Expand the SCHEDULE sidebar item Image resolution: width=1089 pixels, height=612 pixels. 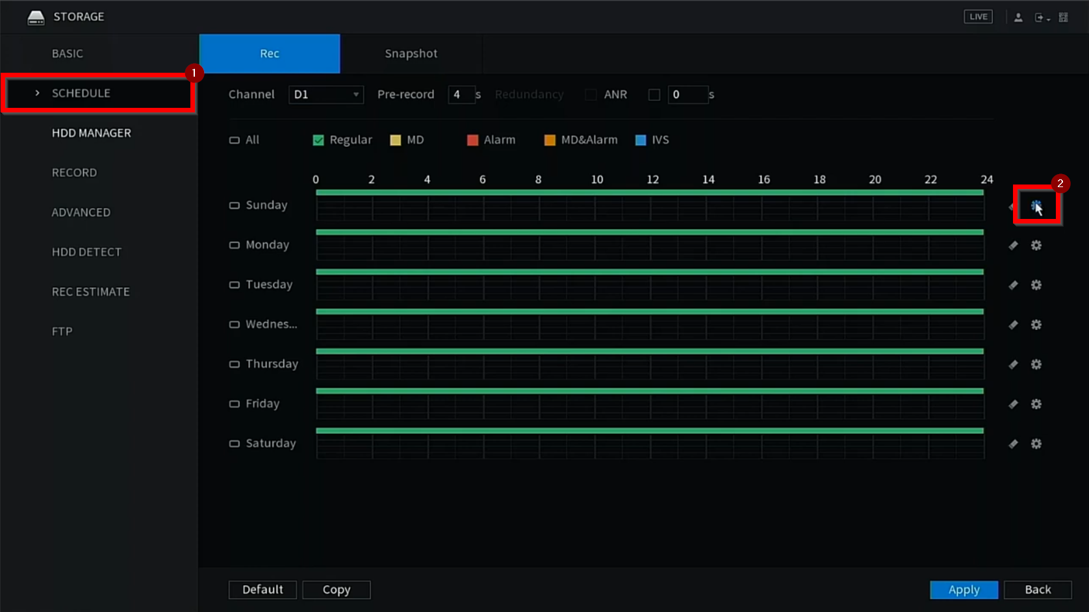coord(81,94)
